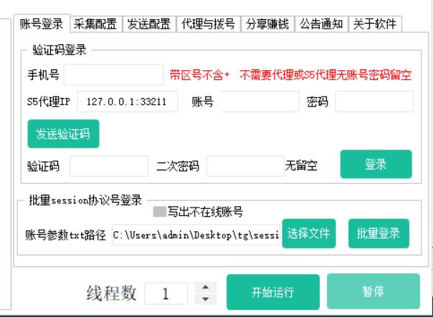Click the 选择文件 button
433x317 pixels.
309,234
